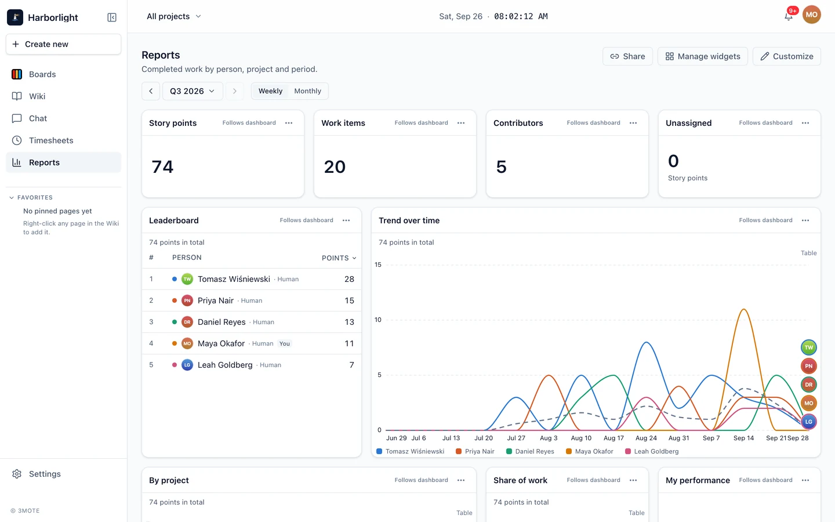Open By project widget options menu
Image resolution: width=835 pixels, height=522 pixels.
pyautogui.click(x=461, y=480)
